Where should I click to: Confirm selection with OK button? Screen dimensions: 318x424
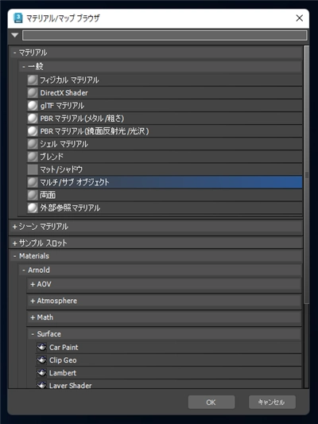211,402
